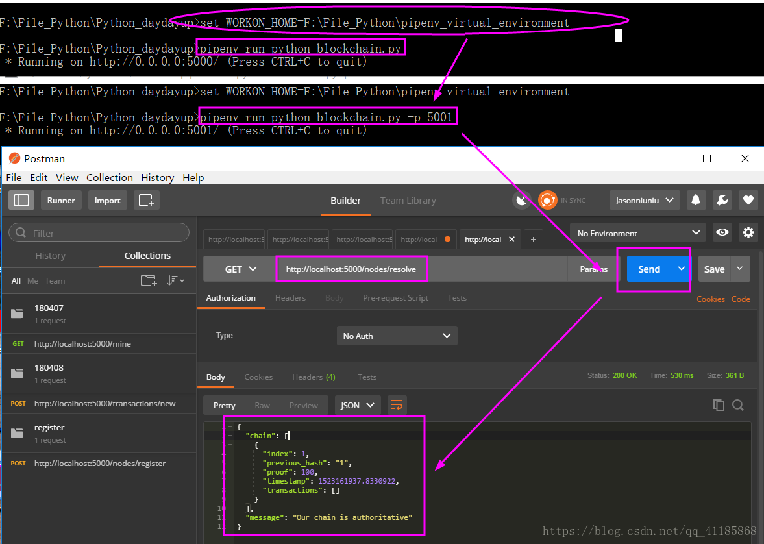
Task: Open the Collection menu
Action: (110, 177)
